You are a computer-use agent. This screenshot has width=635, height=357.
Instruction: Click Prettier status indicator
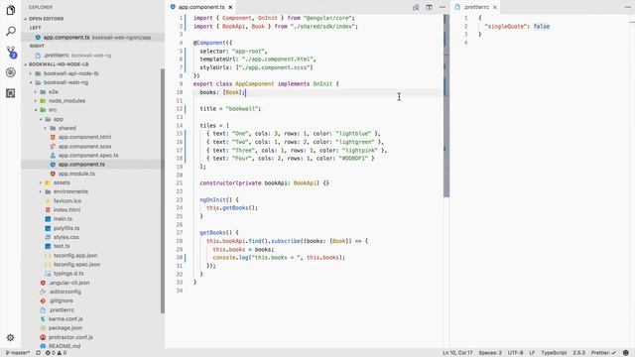tap(603, 353)
